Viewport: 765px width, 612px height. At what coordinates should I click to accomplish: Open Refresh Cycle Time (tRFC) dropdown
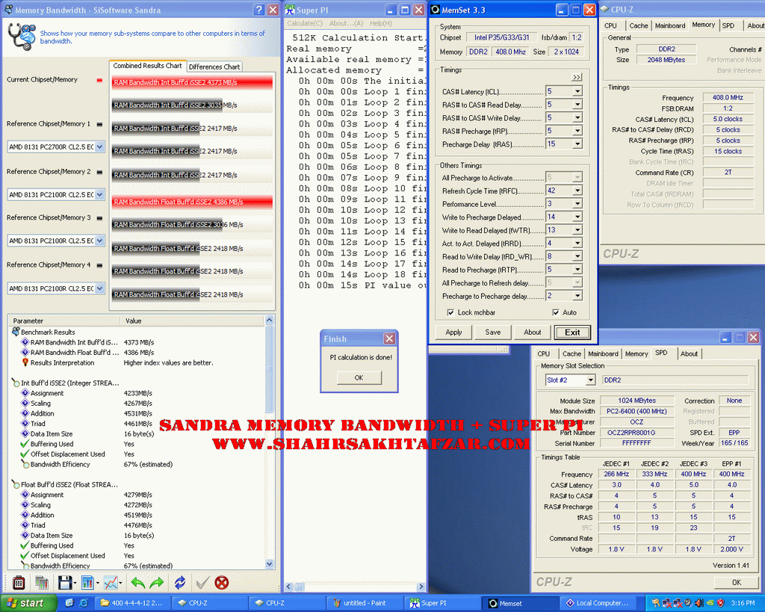point(577,191)
